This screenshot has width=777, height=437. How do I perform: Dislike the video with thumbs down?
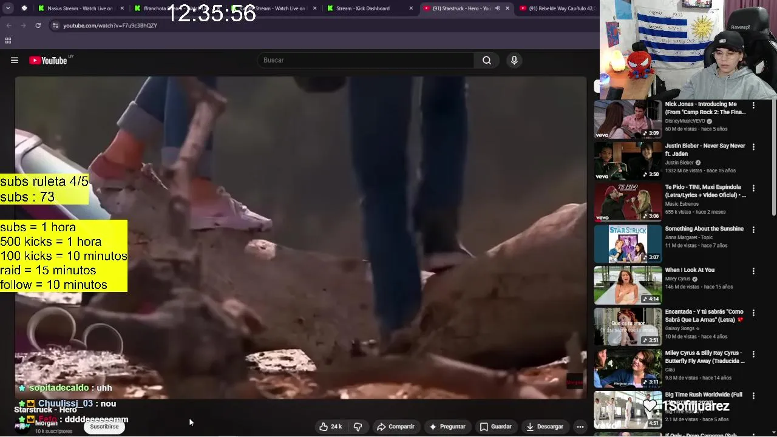point(358,427)
